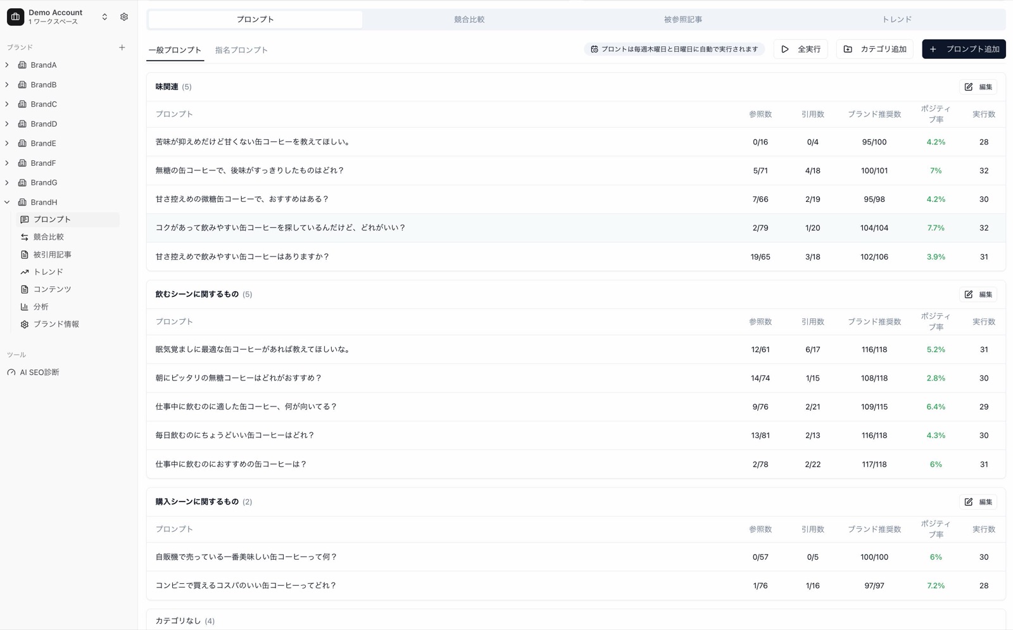Image resolution: width=1013 pixels, height=630 pixels.
Task: Click the BrandH building icon
Action: tap(22, 203)
